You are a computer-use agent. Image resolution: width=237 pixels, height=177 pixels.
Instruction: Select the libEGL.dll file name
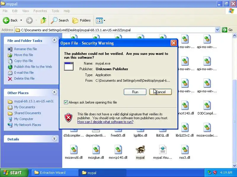(162, 135)
